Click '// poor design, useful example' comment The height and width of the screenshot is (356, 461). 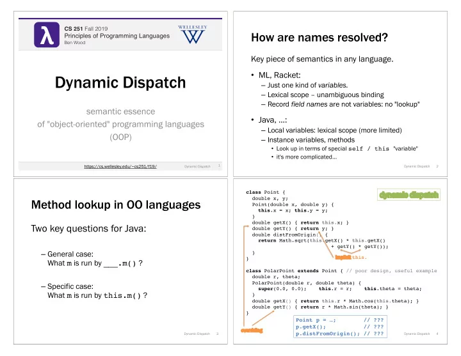coord(391,270)
